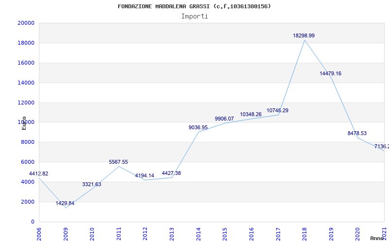Screen dimensions: 389x243
Task: Click the 8000 y-axis value
Action: coord(27,142)
